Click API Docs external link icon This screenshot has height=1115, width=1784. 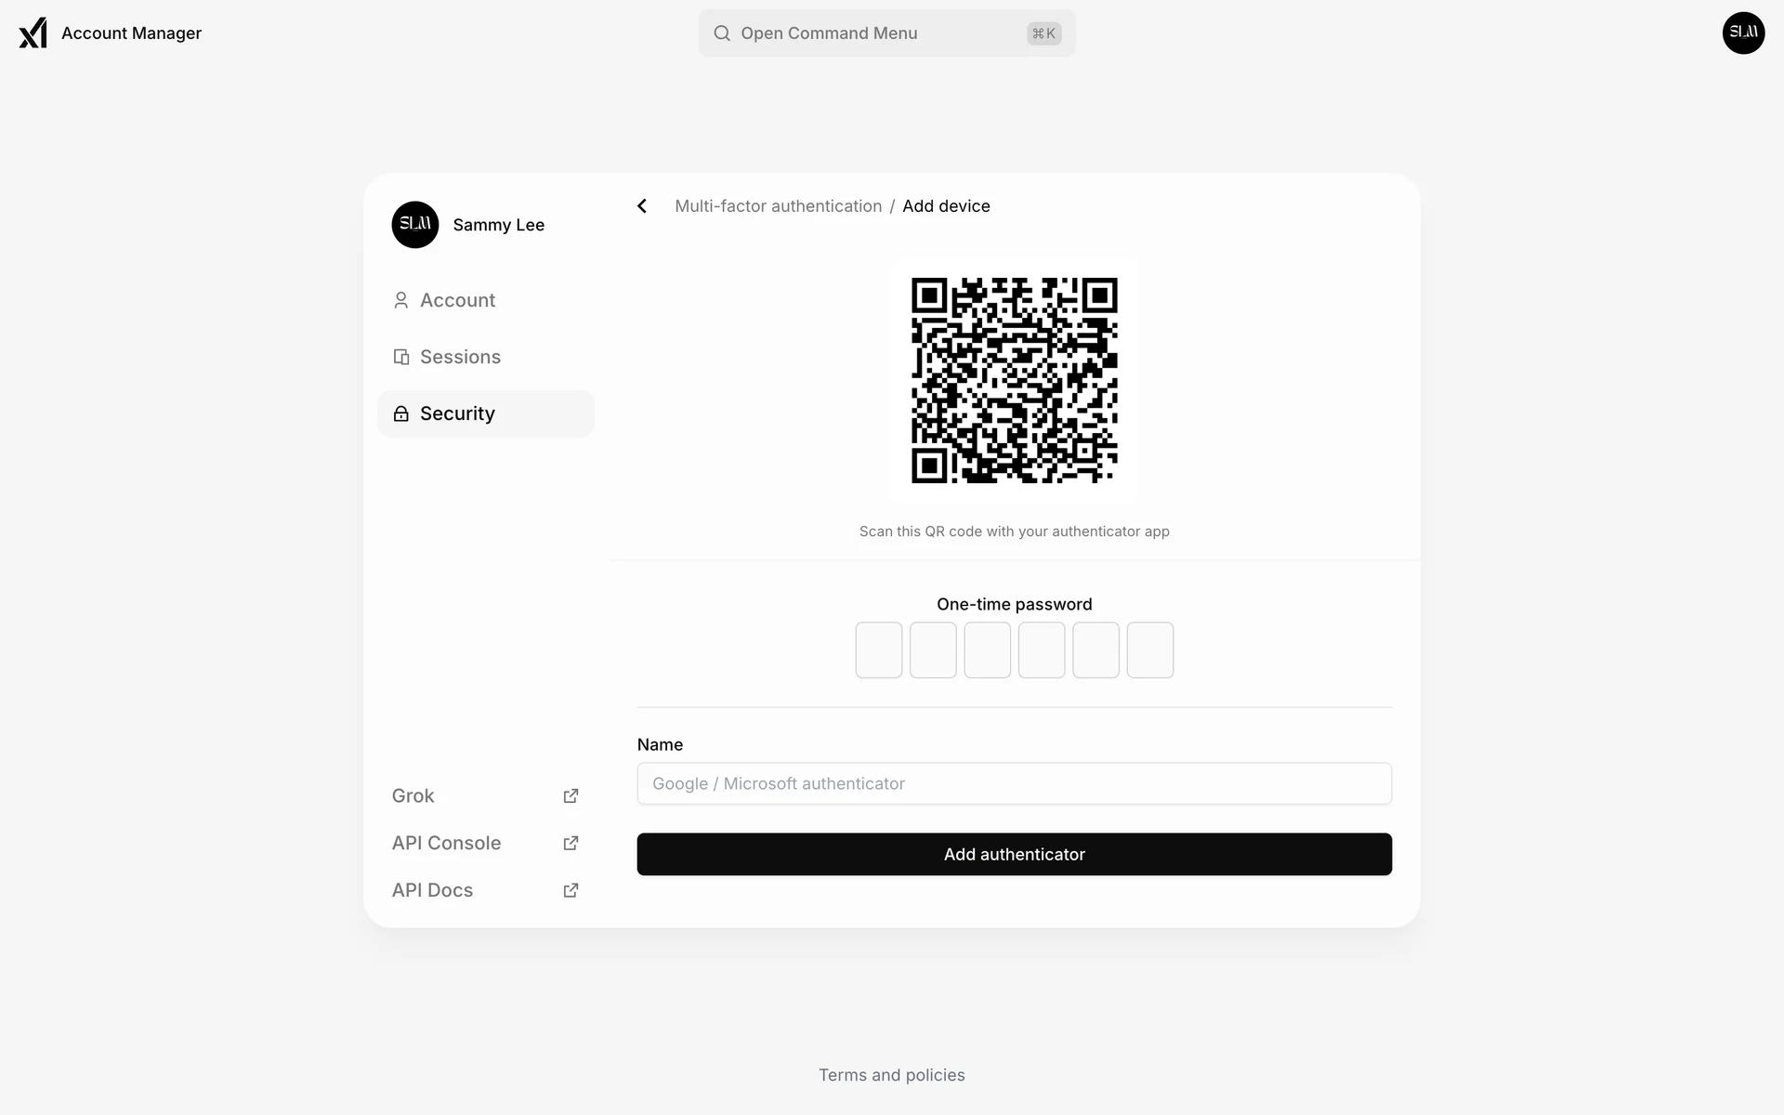571,891
